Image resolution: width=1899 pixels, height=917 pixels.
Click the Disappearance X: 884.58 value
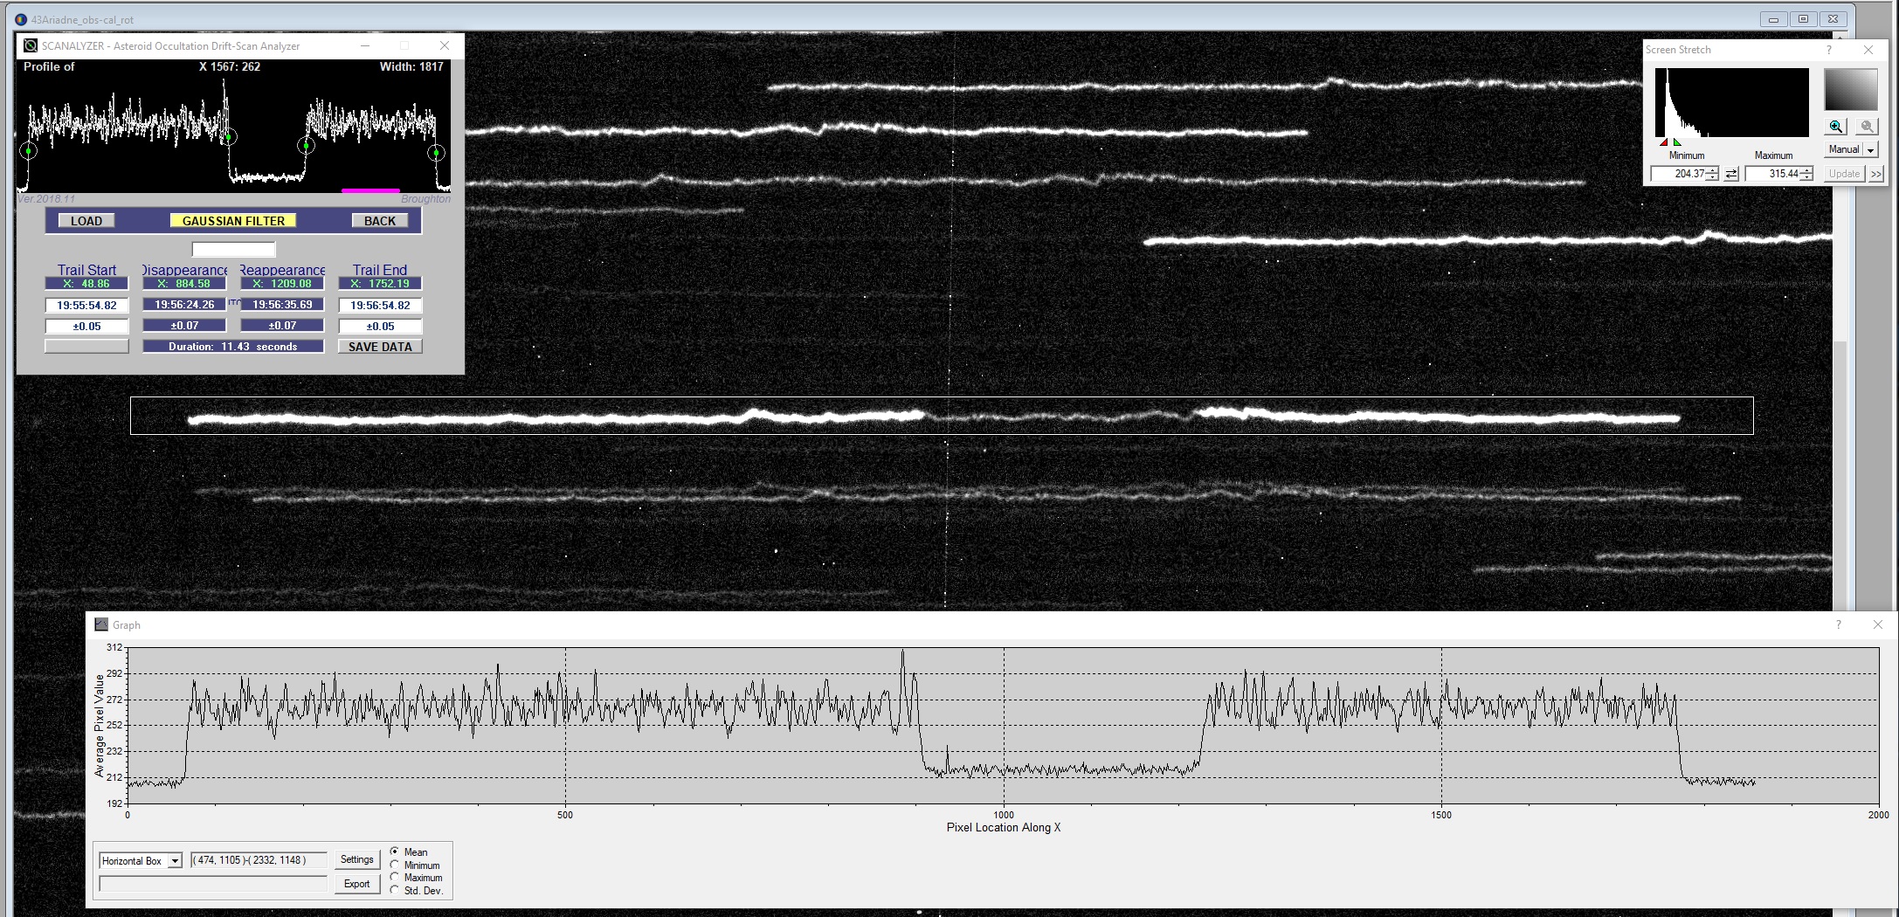click(184, 284)
